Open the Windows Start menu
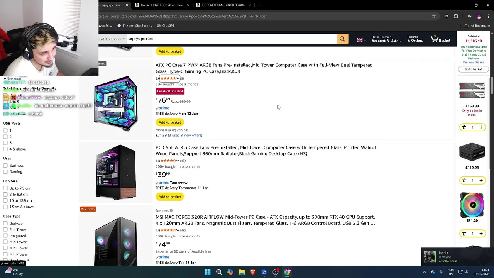 click(x=207, y=272)
